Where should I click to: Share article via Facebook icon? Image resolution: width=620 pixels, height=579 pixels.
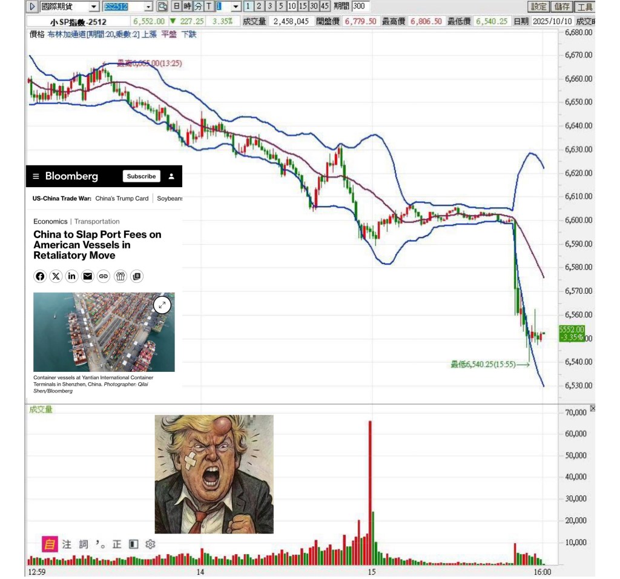tap(40, 276)
